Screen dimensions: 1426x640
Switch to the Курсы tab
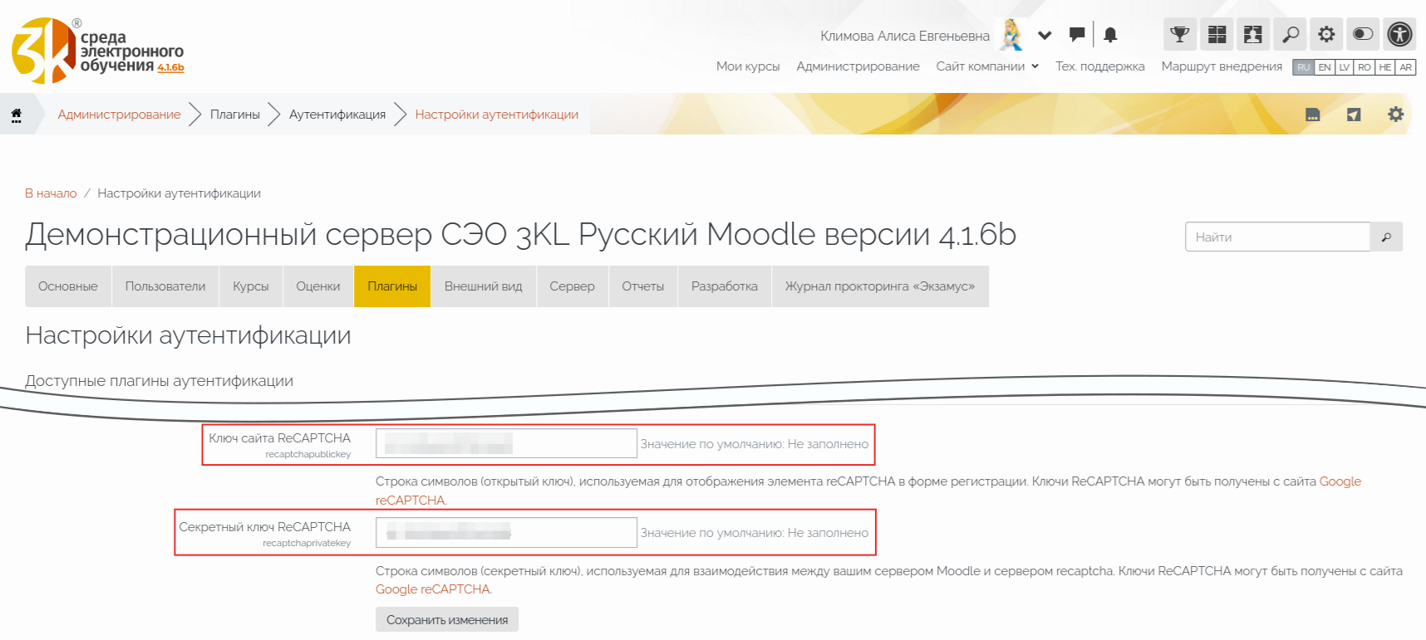click(x=251, y=286)
